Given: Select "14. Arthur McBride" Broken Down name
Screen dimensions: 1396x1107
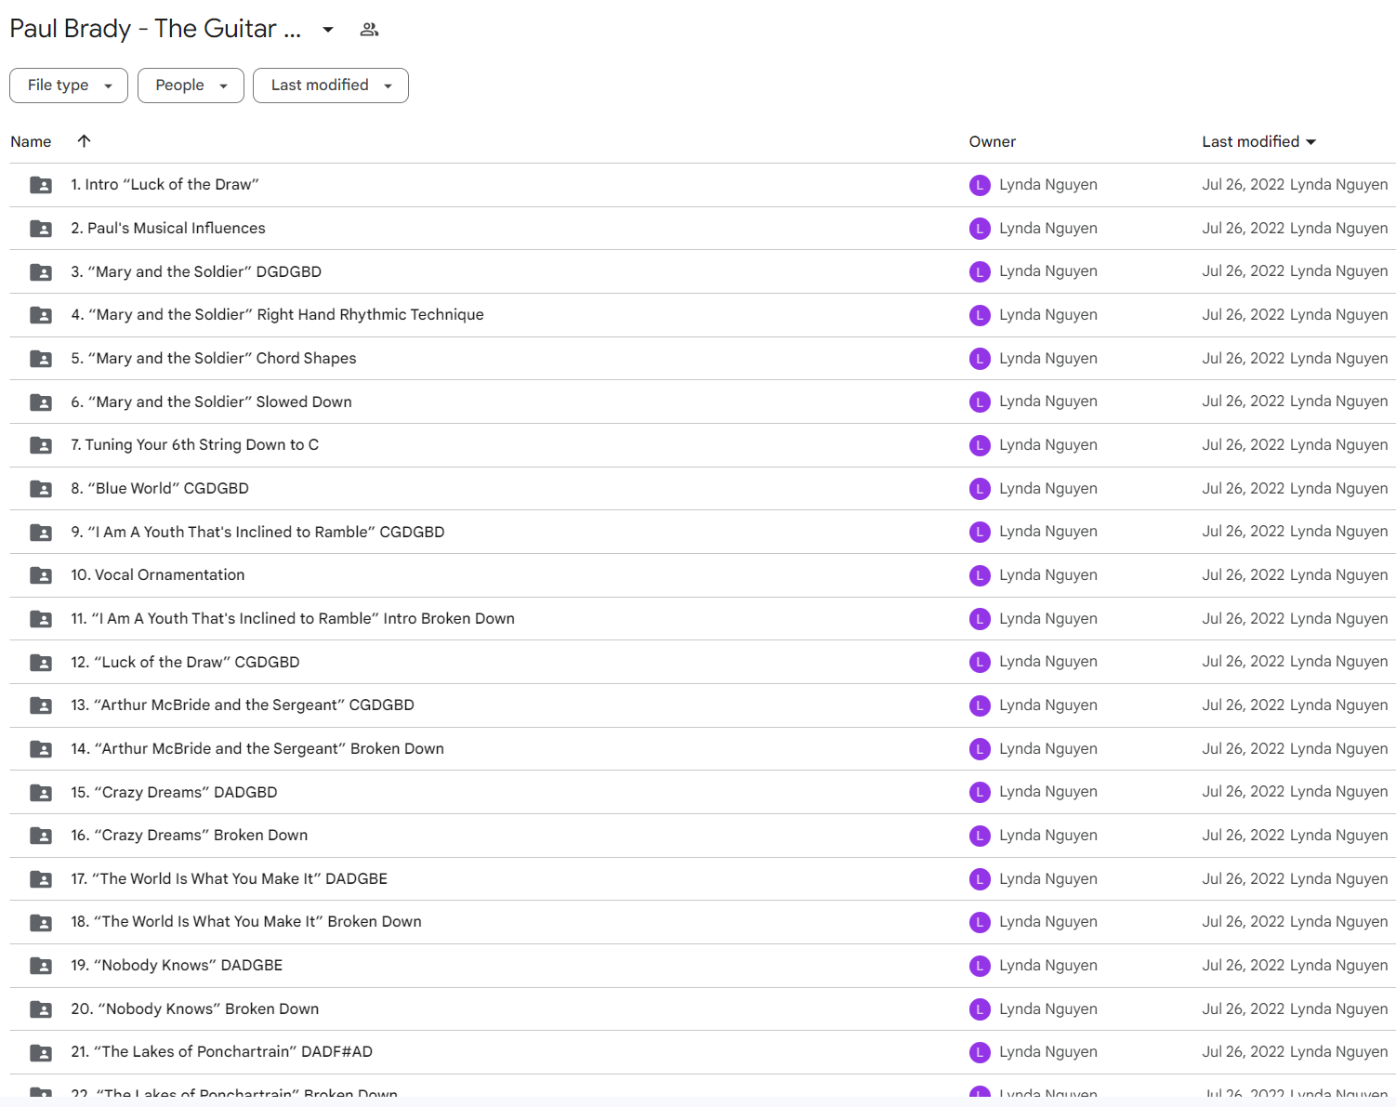Looking at the screenshot, I should point(257,749).
